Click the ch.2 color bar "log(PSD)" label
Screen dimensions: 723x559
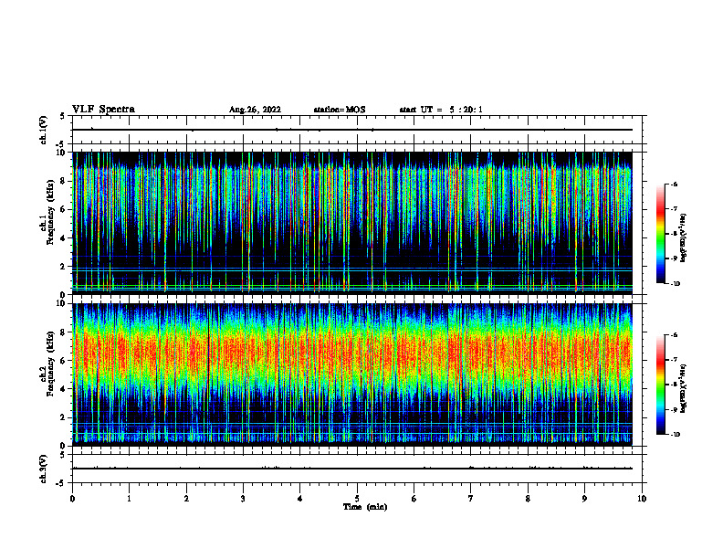pos(684,389)
